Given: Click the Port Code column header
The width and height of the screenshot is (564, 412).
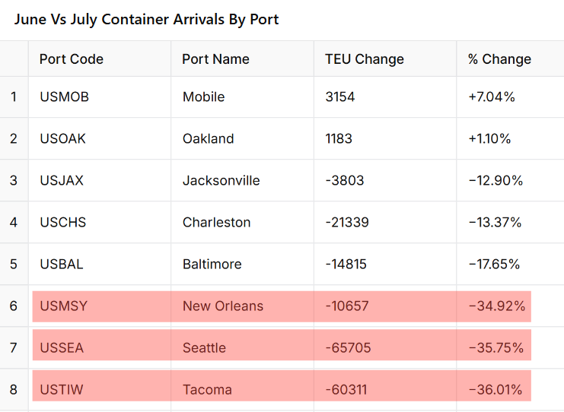Looking at the screenshot, I should click(x=72, y=59).
